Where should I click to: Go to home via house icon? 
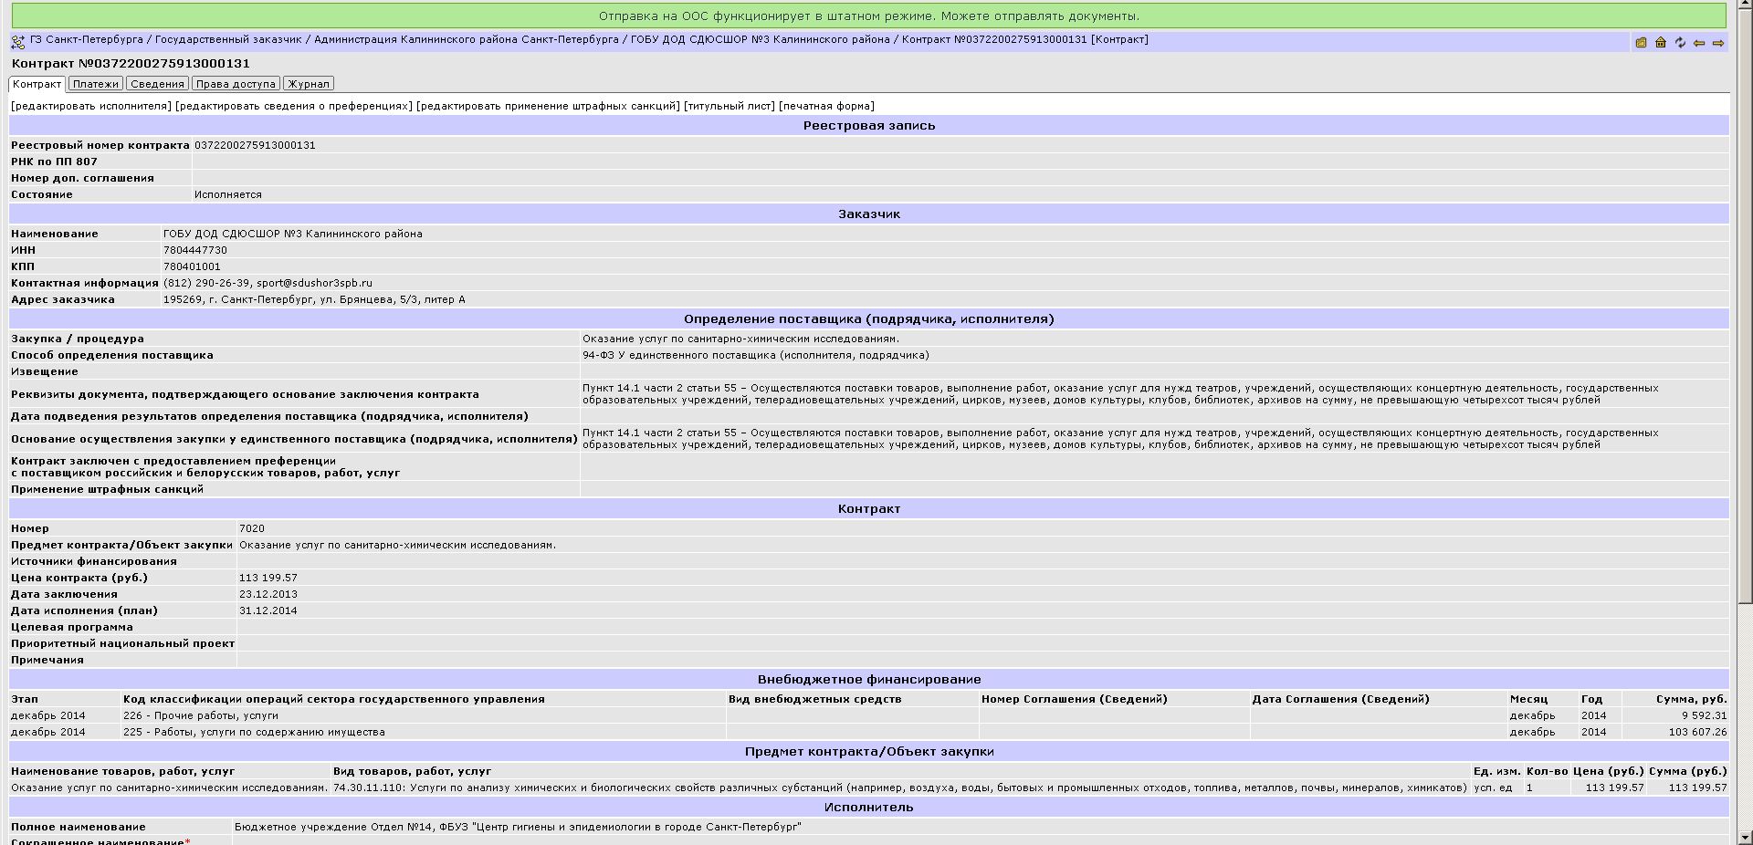pyautogui.click(x=1661, y=43)
